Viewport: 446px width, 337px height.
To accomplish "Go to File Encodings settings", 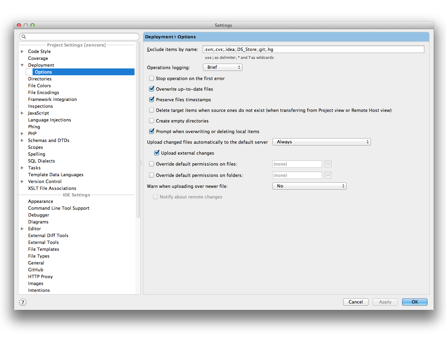I will point(44,92).
